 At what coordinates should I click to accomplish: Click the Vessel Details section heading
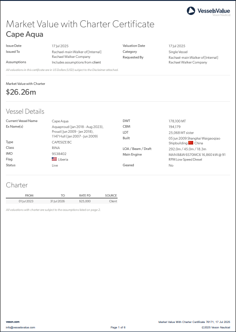(25, 112)
